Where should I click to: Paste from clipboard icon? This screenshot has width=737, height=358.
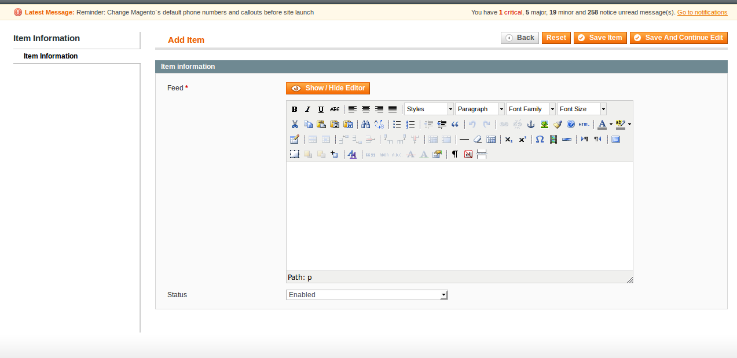click(x=321, y=124)
